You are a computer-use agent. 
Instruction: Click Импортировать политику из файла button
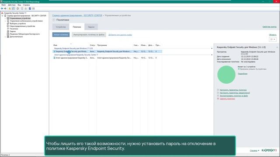(89, 35)
